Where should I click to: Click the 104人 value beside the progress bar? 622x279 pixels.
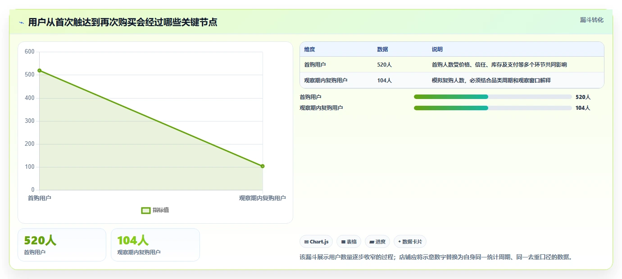(x=583, y=108)
